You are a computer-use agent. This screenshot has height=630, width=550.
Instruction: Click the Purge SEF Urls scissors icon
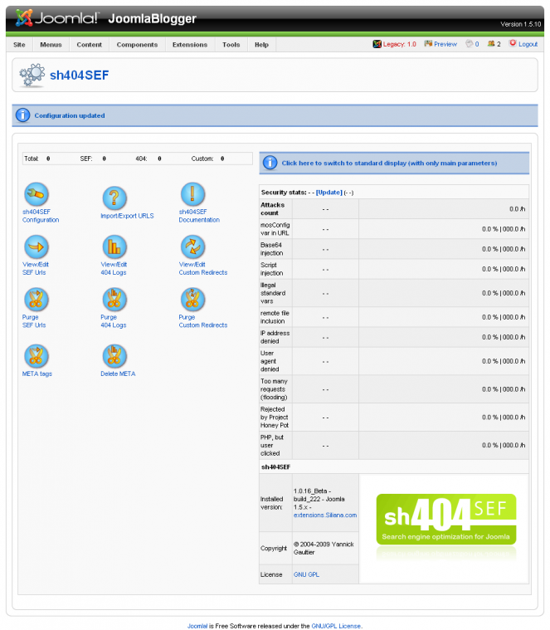click(x=37, y=300)
